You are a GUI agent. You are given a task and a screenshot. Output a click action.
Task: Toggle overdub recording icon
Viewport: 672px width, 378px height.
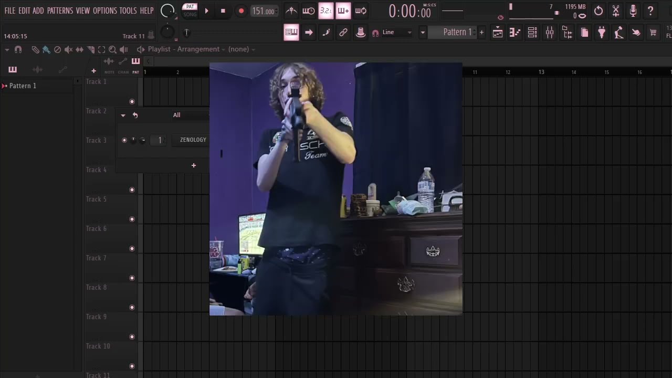(343, 10)
